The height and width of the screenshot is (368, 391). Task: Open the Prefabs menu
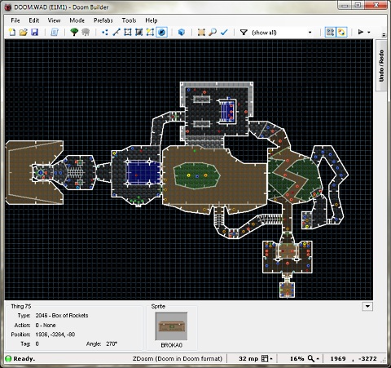point(103,20)
